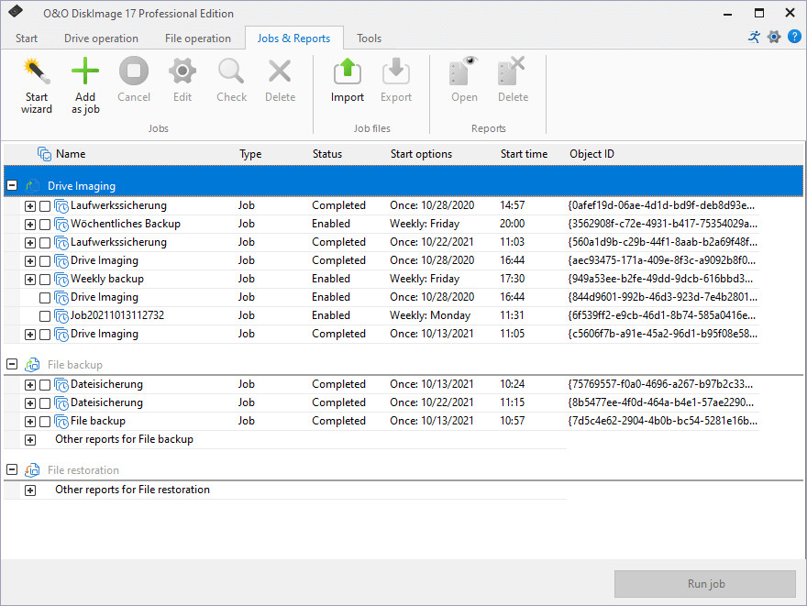The width and height of the screenshot is (807, 606).
Task: Click the 'Weekly: Monday' start option
Action: tap(430, 315)
